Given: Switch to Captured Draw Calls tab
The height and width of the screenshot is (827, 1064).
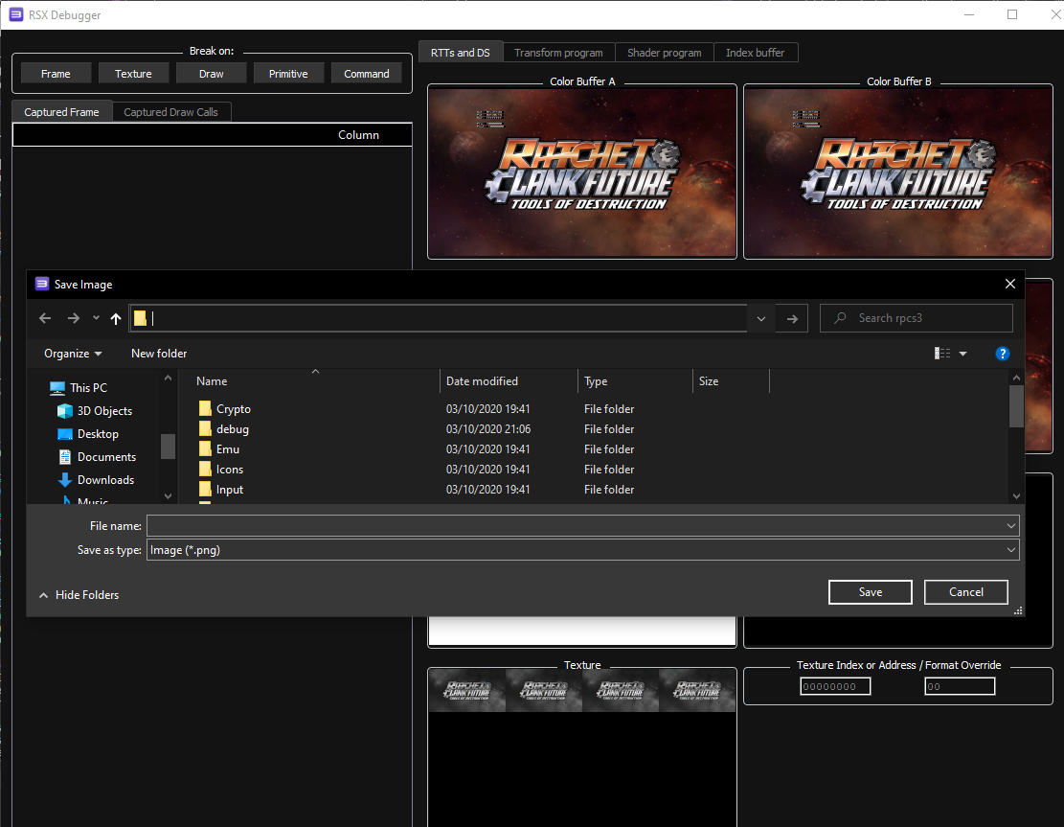Looking at the screenshot, I should pos(171,112).
